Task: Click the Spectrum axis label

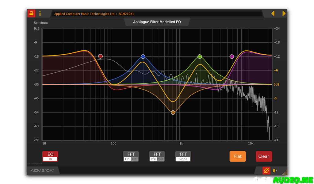Action: pyautogui.click(x=41, y=23)
